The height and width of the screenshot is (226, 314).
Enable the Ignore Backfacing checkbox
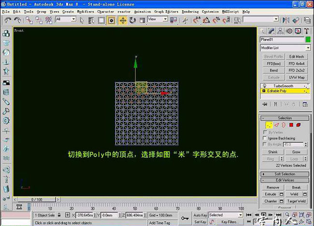pyautogui.click(x=265, y=138)
